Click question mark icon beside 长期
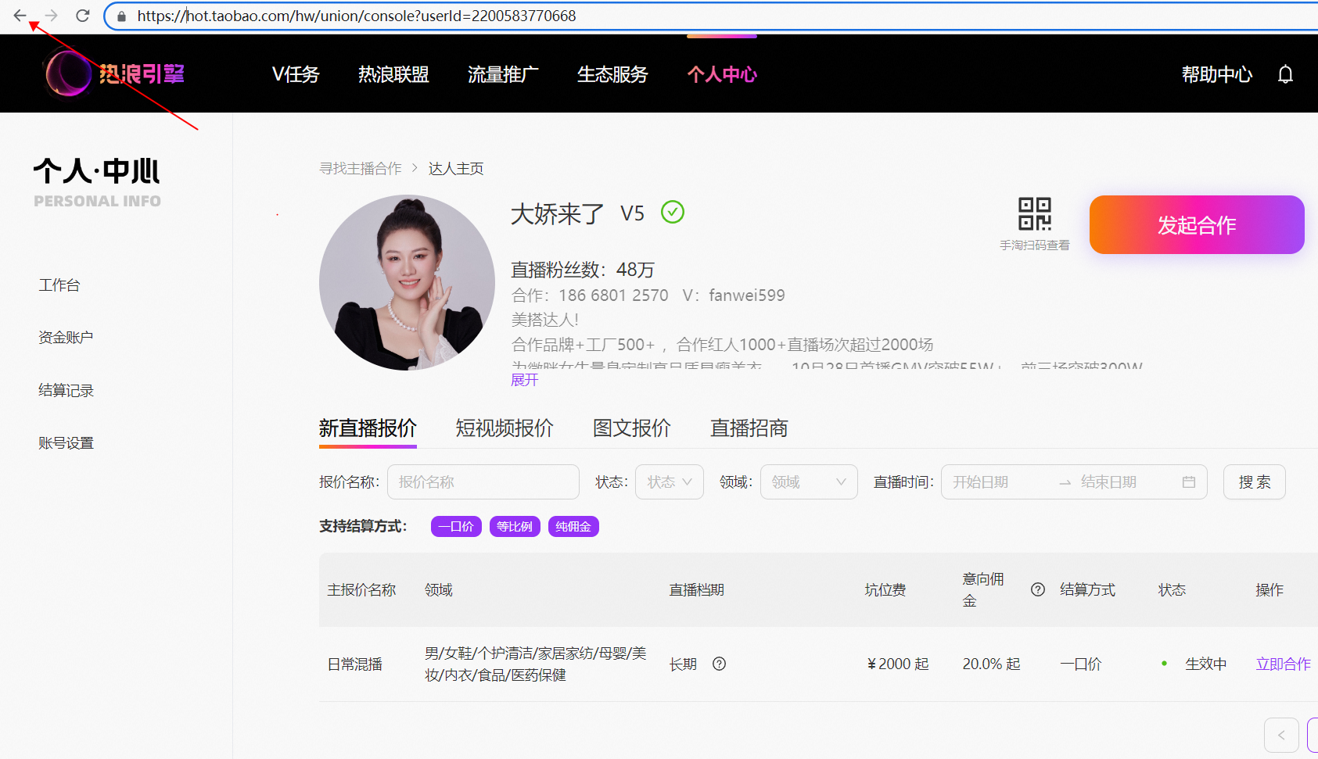The width and height of the screenshot is (1318, 759). coord(720,664)
